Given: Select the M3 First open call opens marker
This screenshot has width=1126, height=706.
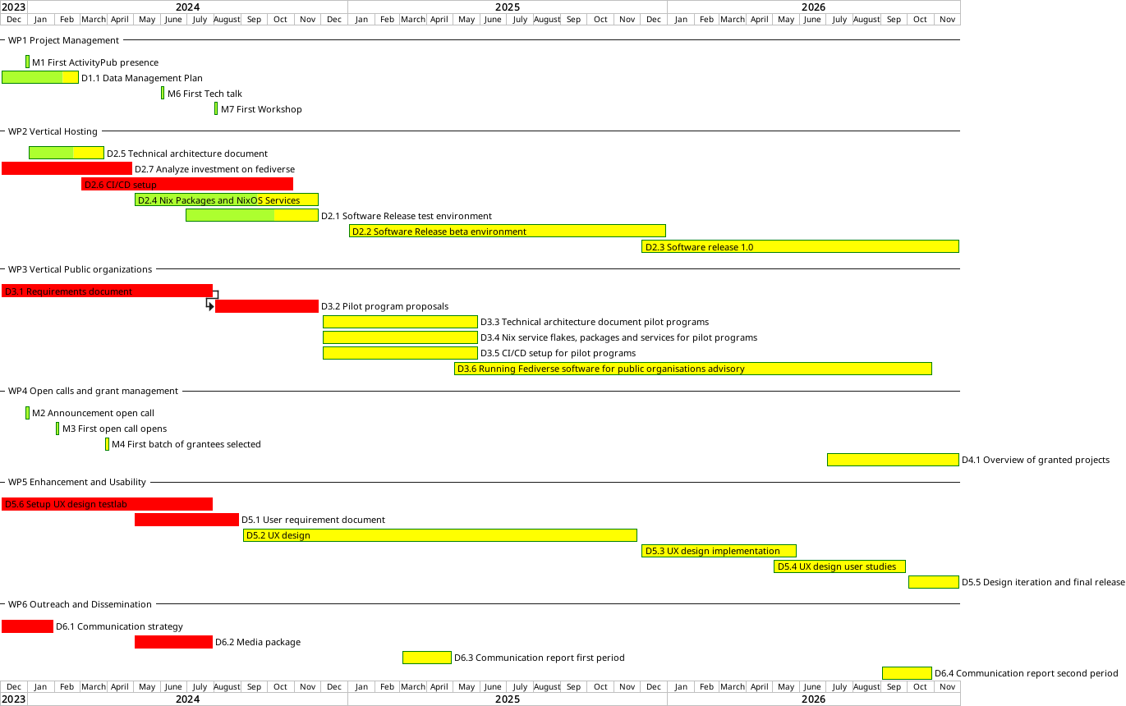Looking at the screenshot, I should (x=57, y=429).
